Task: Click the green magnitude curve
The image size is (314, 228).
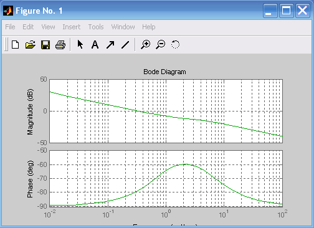Action: pos(166,116)
